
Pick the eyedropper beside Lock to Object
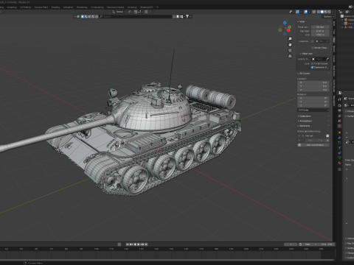327,59
